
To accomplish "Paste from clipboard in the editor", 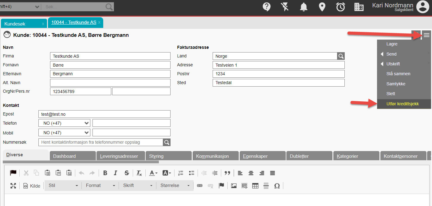I will (48, 173).
